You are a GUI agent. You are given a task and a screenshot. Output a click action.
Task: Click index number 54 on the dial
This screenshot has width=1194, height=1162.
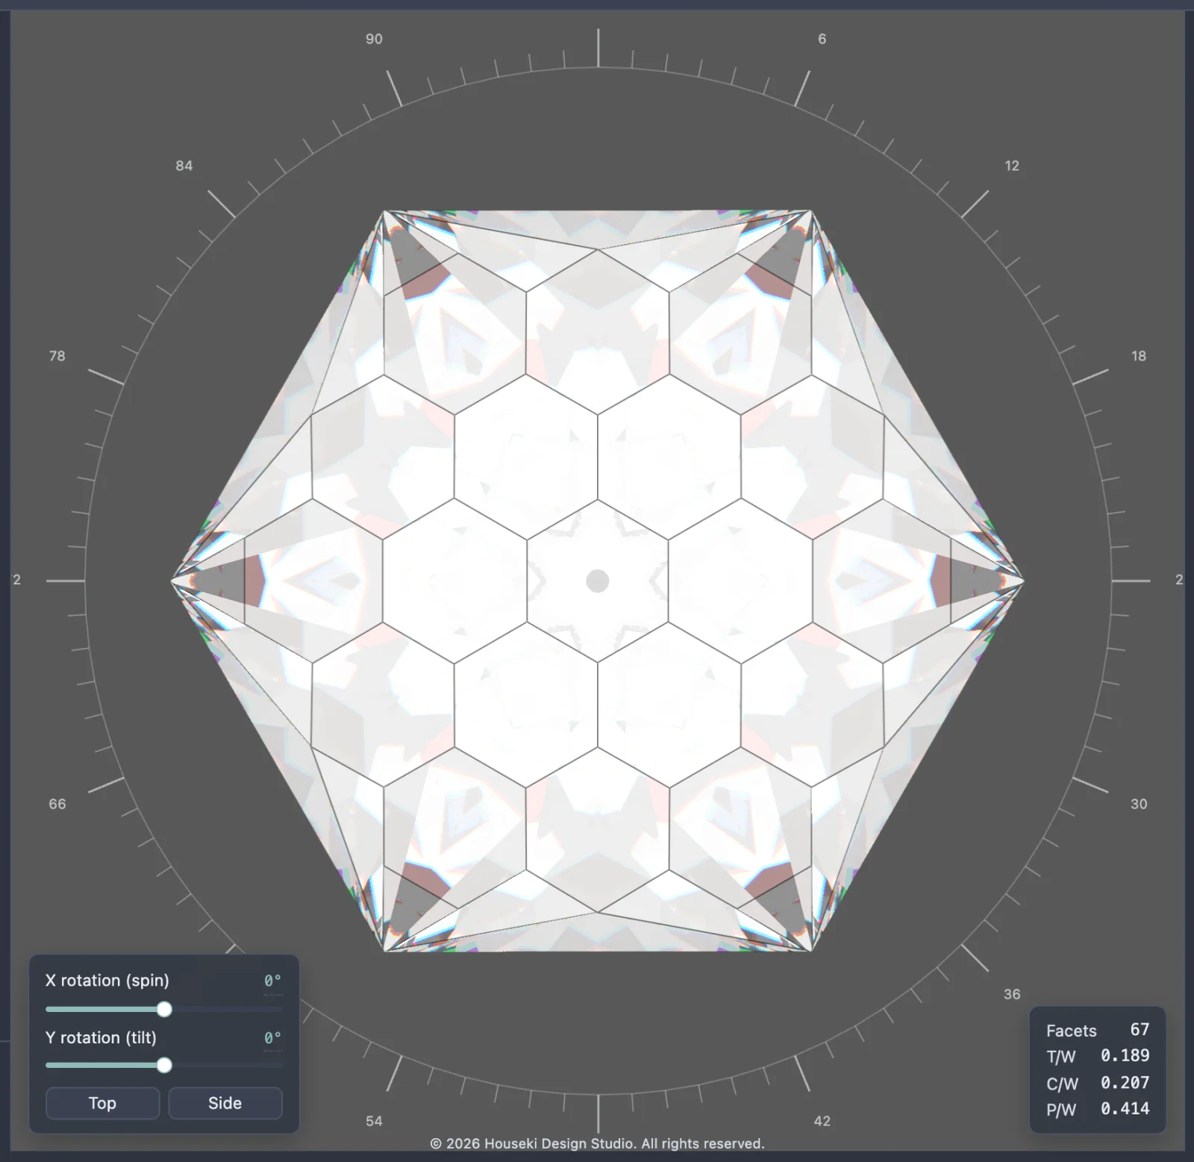374,1121
